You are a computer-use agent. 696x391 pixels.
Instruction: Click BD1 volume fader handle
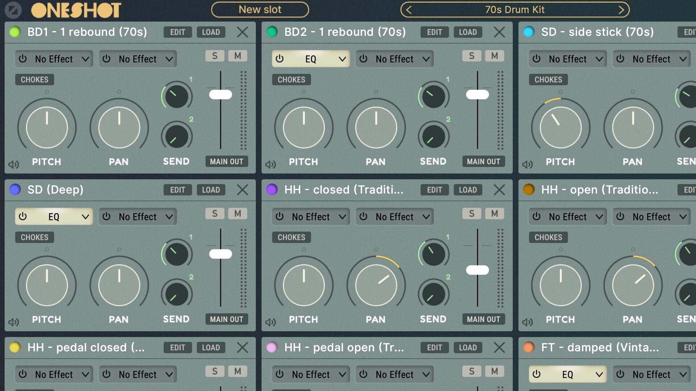click(220, 94)
